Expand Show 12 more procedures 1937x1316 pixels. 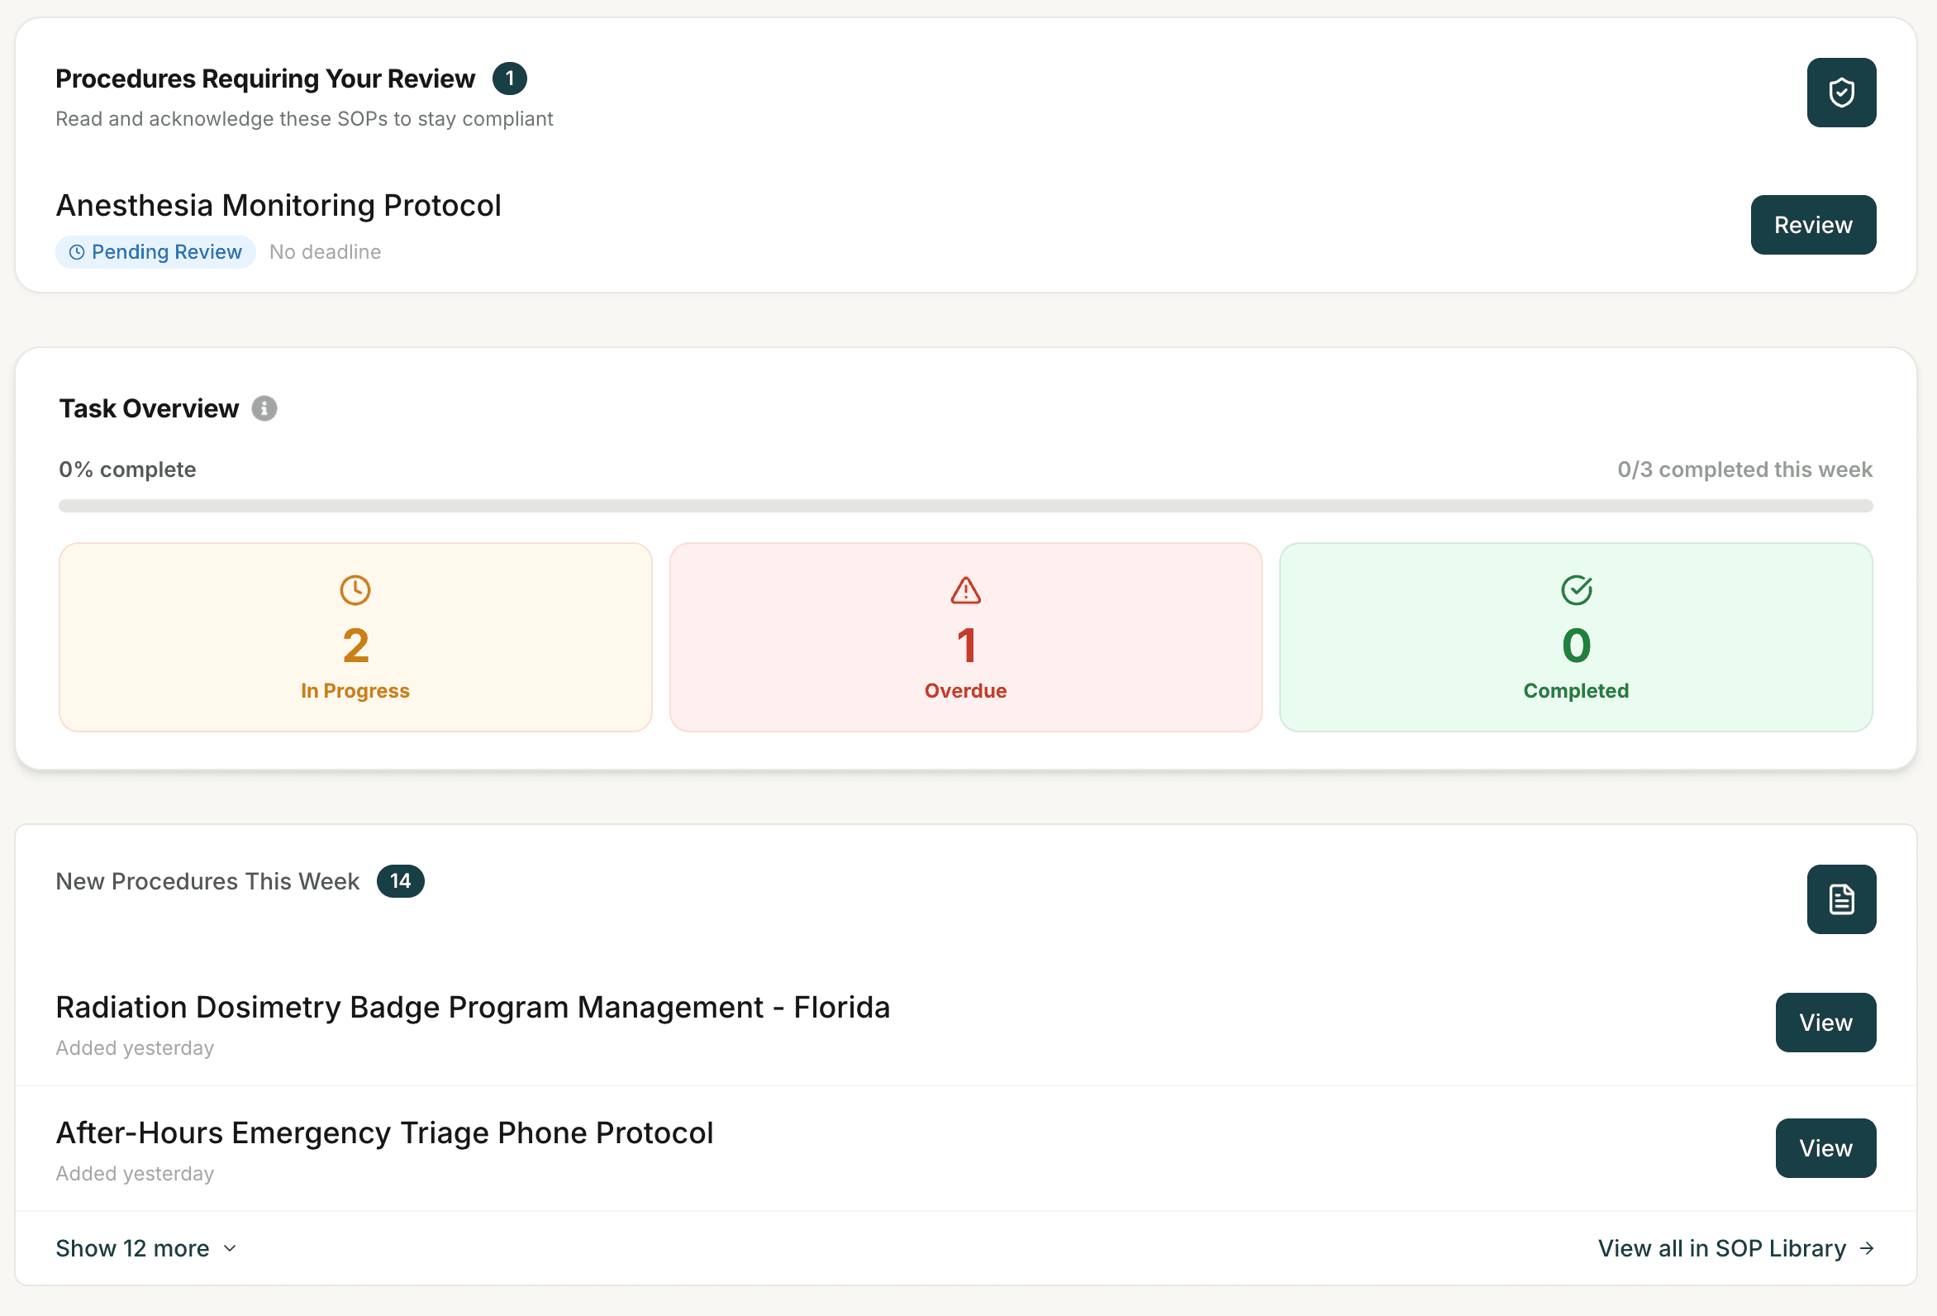pos(133,1247)
